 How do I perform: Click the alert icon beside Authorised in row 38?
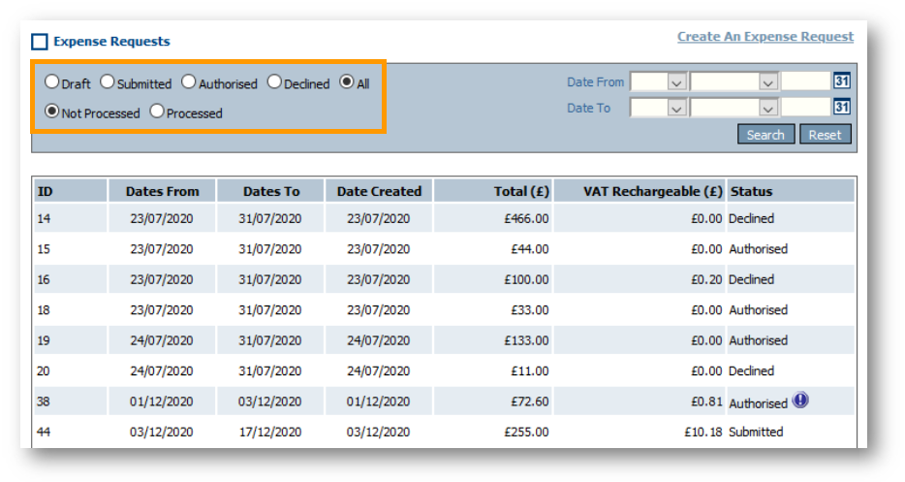(800, 400)
